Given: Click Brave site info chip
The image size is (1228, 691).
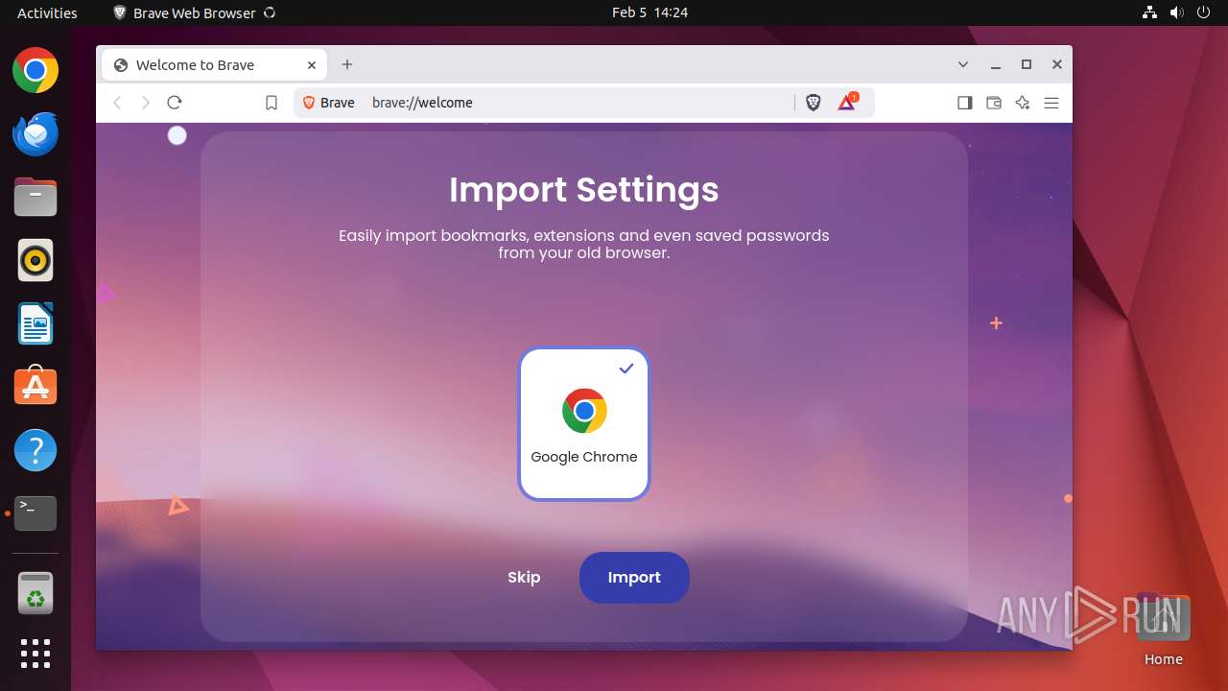Looking at the screenshot, I should (329, 103).
